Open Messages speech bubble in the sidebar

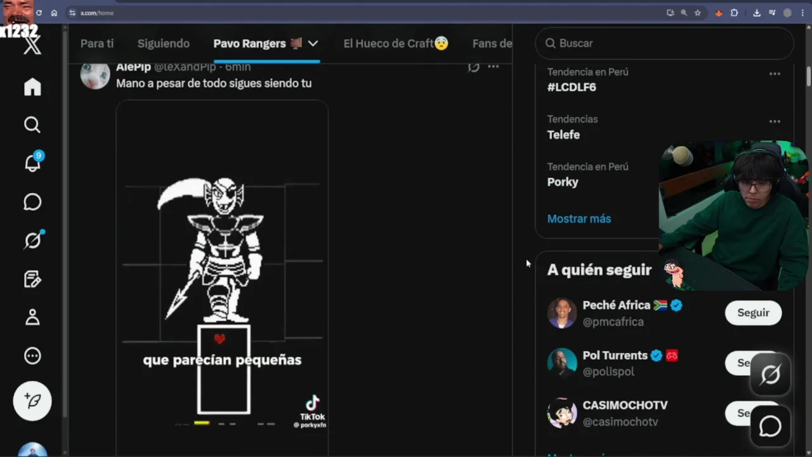(32, 202)
